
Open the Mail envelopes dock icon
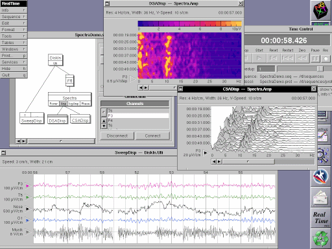coord(321,197)
